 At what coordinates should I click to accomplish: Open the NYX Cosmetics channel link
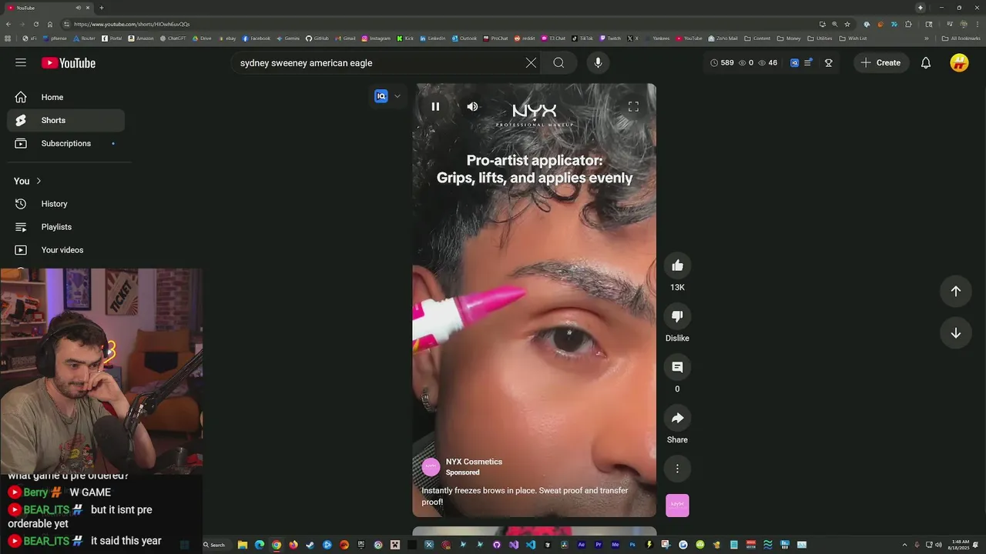point(474,462)
